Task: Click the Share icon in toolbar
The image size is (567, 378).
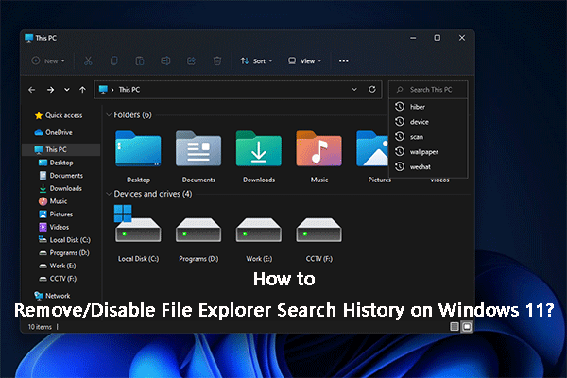Action: click(191, 60)
